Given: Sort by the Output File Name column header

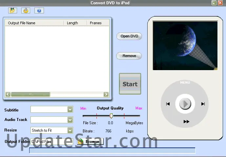Looking at the screenshot, I should coord(34,23).
